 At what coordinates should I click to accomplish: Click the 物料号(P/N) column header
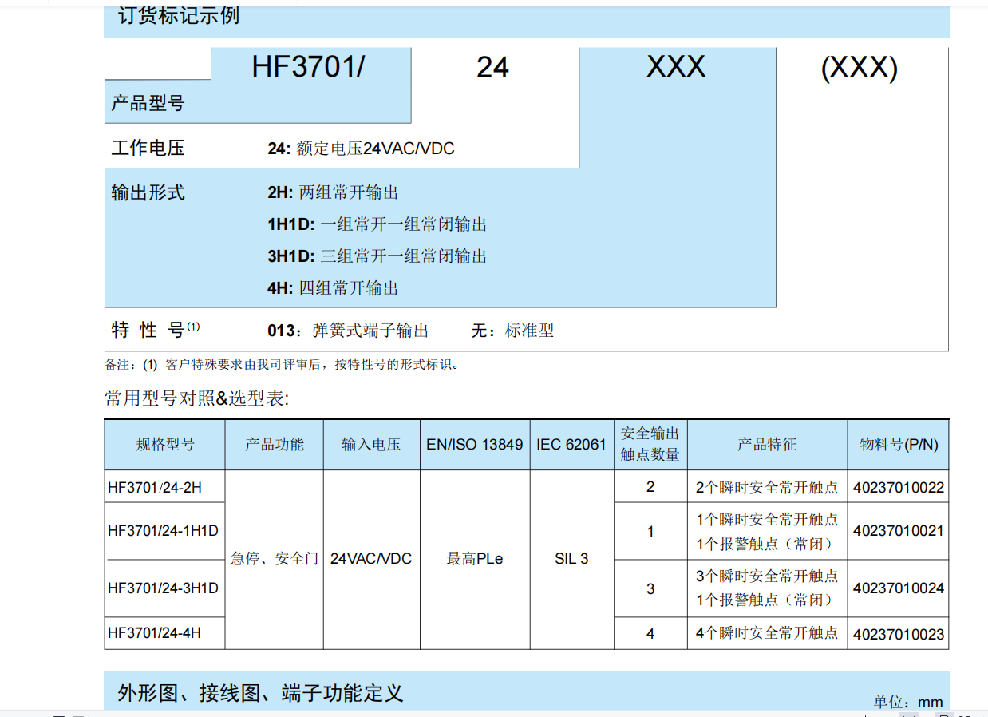(x=899, y=445)
